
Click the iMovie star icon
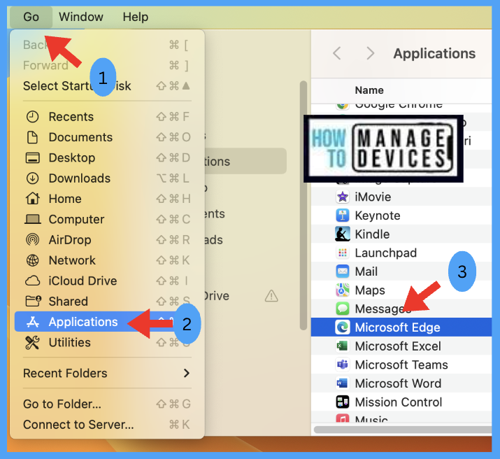click(x=343, y=197)
